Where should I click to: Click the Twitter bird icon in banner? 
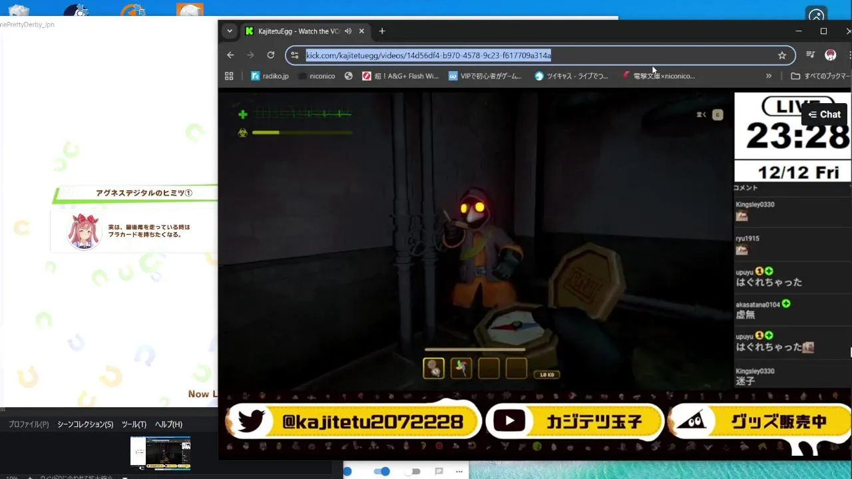click(x=251, y=420)
